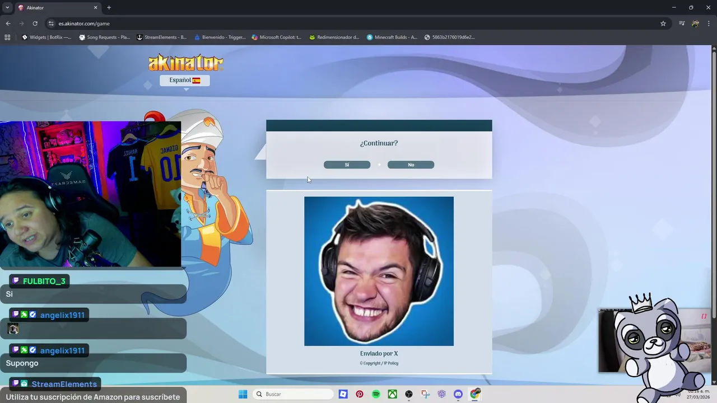Open the 5863b2176019d6e2 bookmark
Screen dimensions: 717x403
click(450, 38)
